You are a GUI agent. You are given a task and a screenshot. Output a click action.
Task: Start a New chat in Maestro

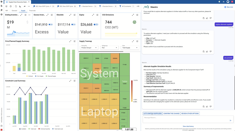[x=228, y=7]
